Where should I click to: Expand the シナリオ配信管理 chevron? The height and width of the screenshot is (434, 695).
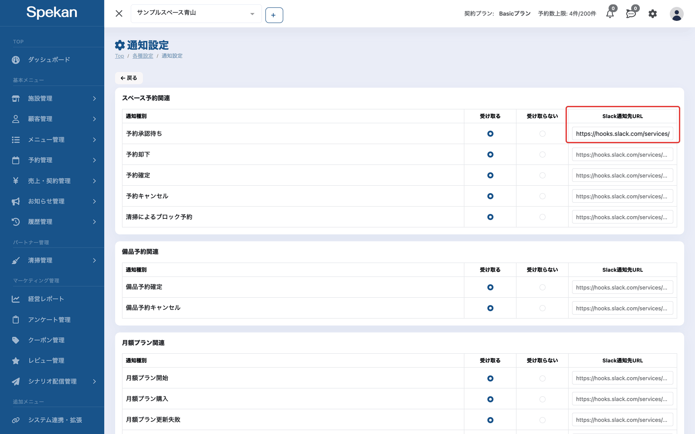[94, 381]
